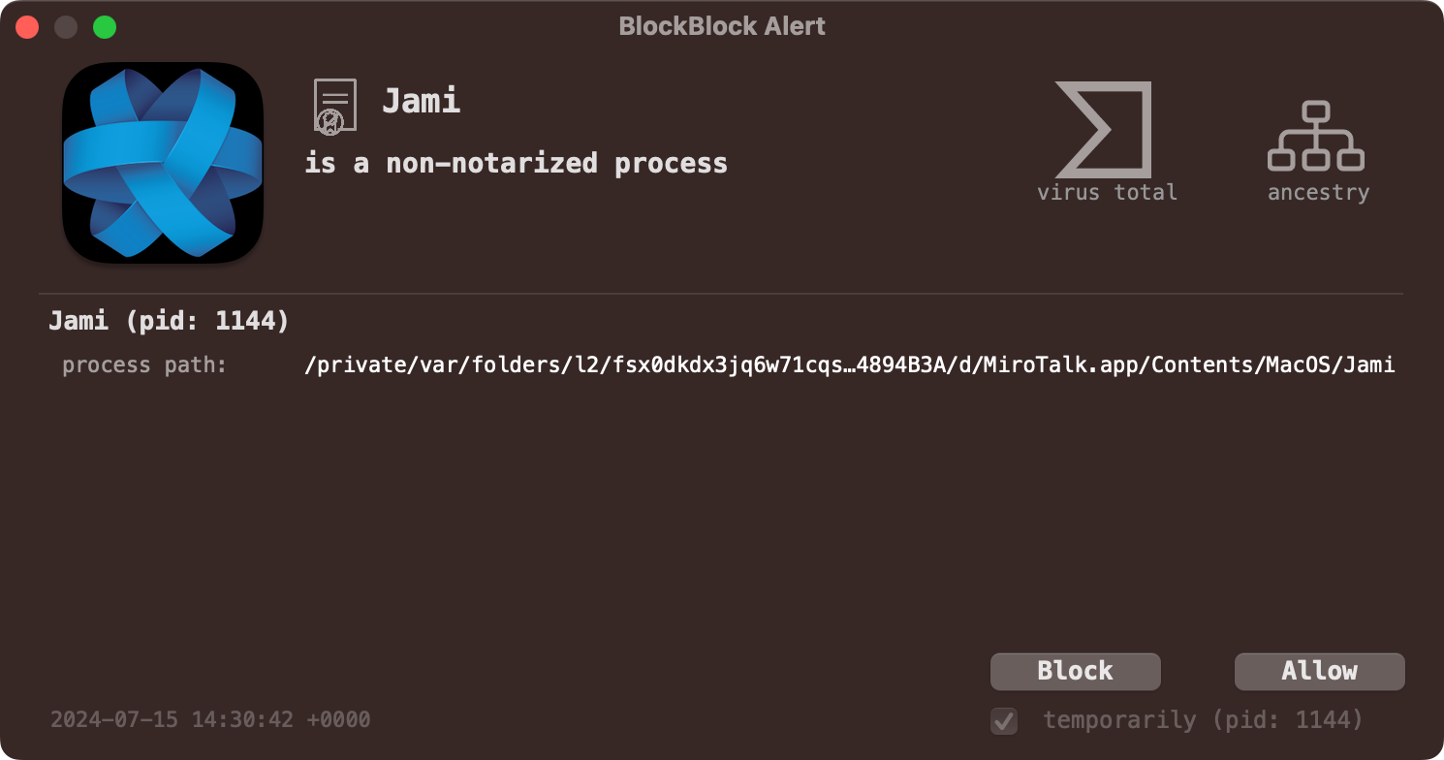Close the BlockBlock Alert window

pos(27,27)
